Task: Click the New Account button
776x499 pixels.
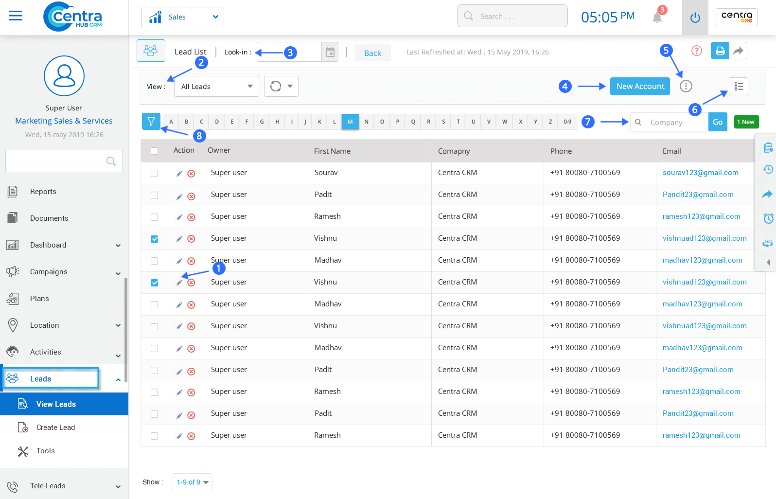Action: coord(640,87)
